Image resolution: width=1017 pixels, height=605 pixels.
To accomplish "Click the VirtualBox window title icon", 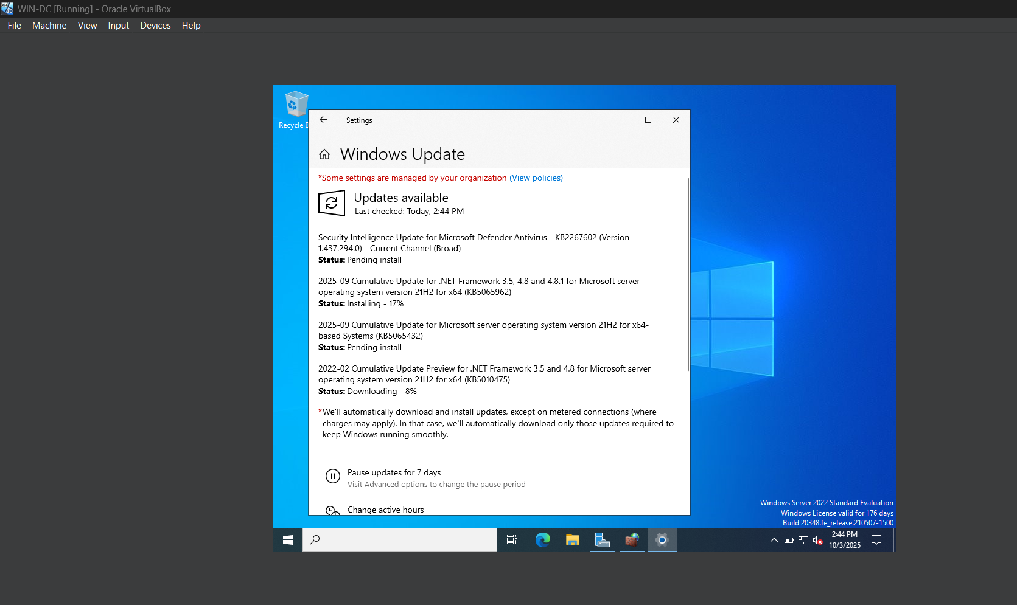I will 7,9.
